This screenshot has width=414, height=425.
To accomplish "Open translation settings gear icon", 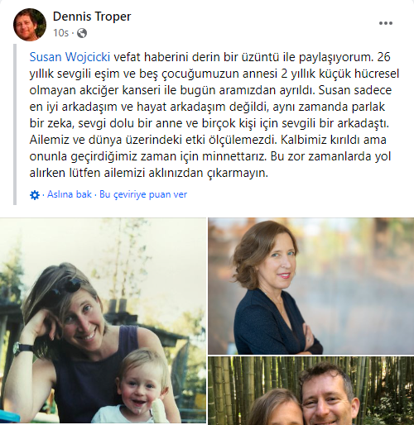I will click(35, 195).
